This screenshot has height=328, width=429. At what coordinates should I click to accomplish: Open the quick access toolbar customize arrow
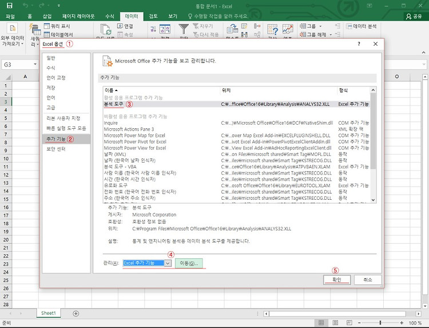(x=58, y=6)
